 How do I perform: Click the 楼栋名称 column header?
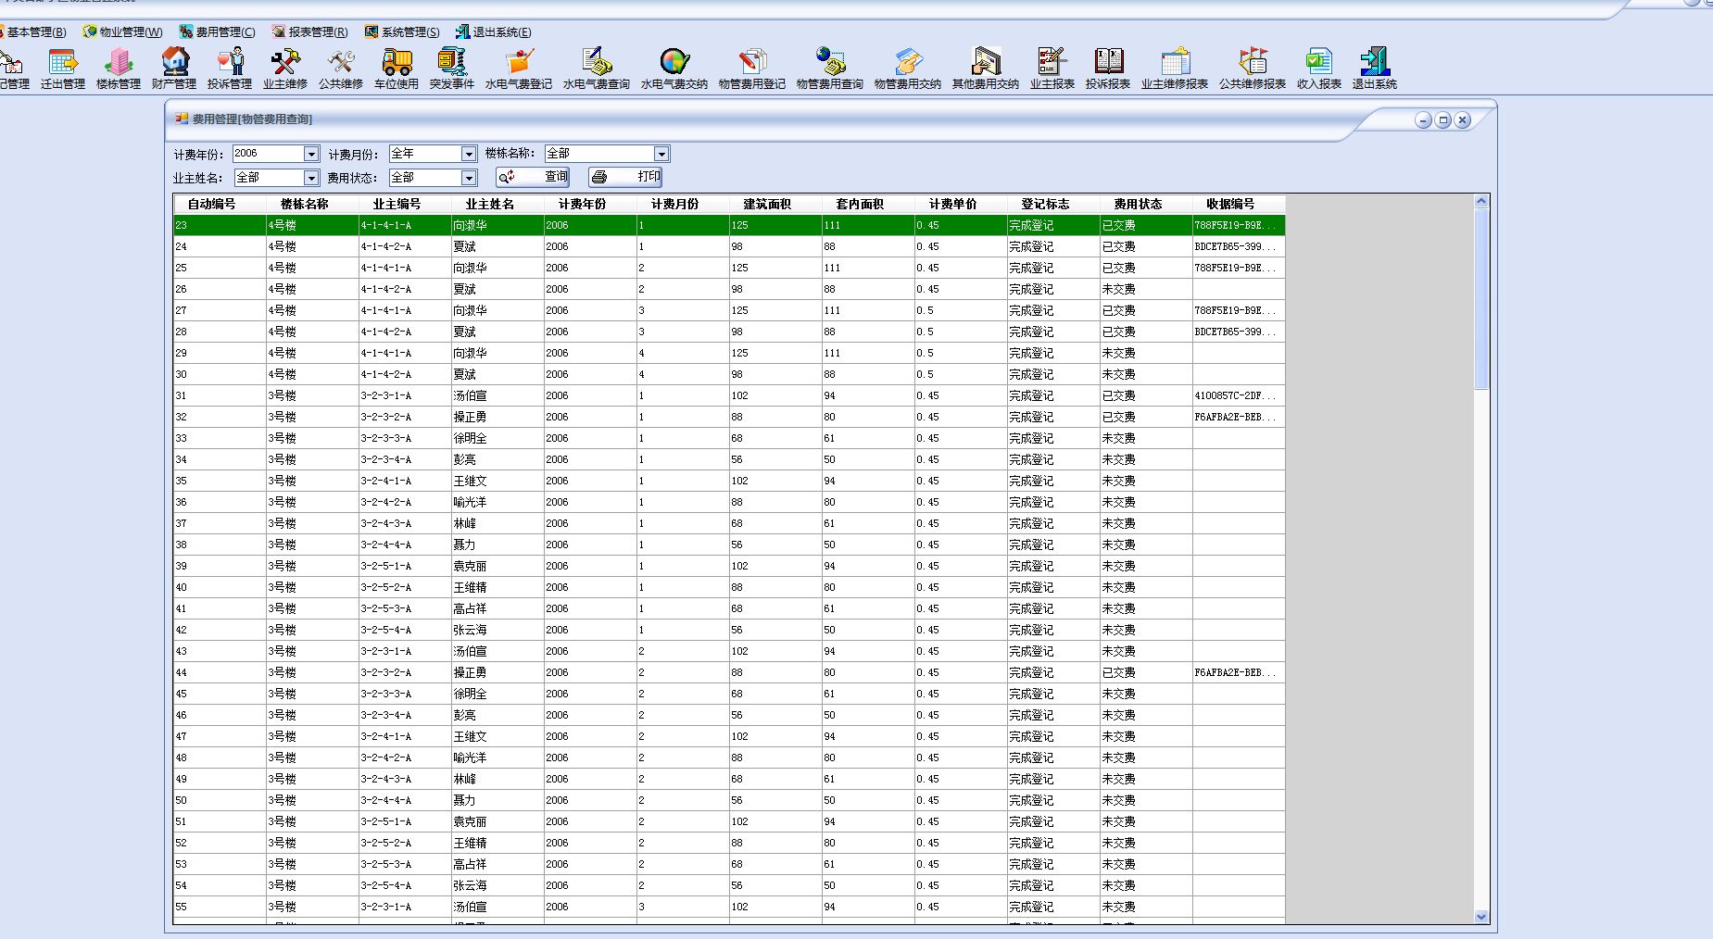[x=312, y=204]
